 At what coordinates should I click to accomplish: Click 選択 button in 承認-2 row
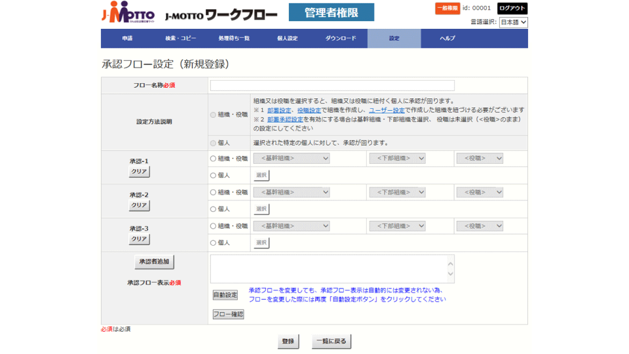click(261, 209)
